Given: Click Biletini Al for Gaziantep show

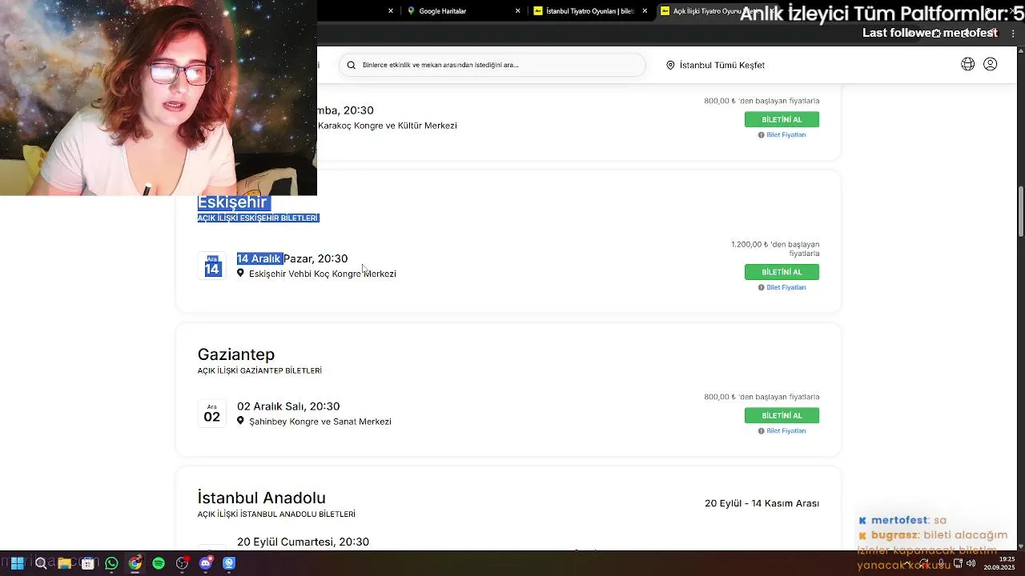Looking at the screenshot, I should (782, 415).
